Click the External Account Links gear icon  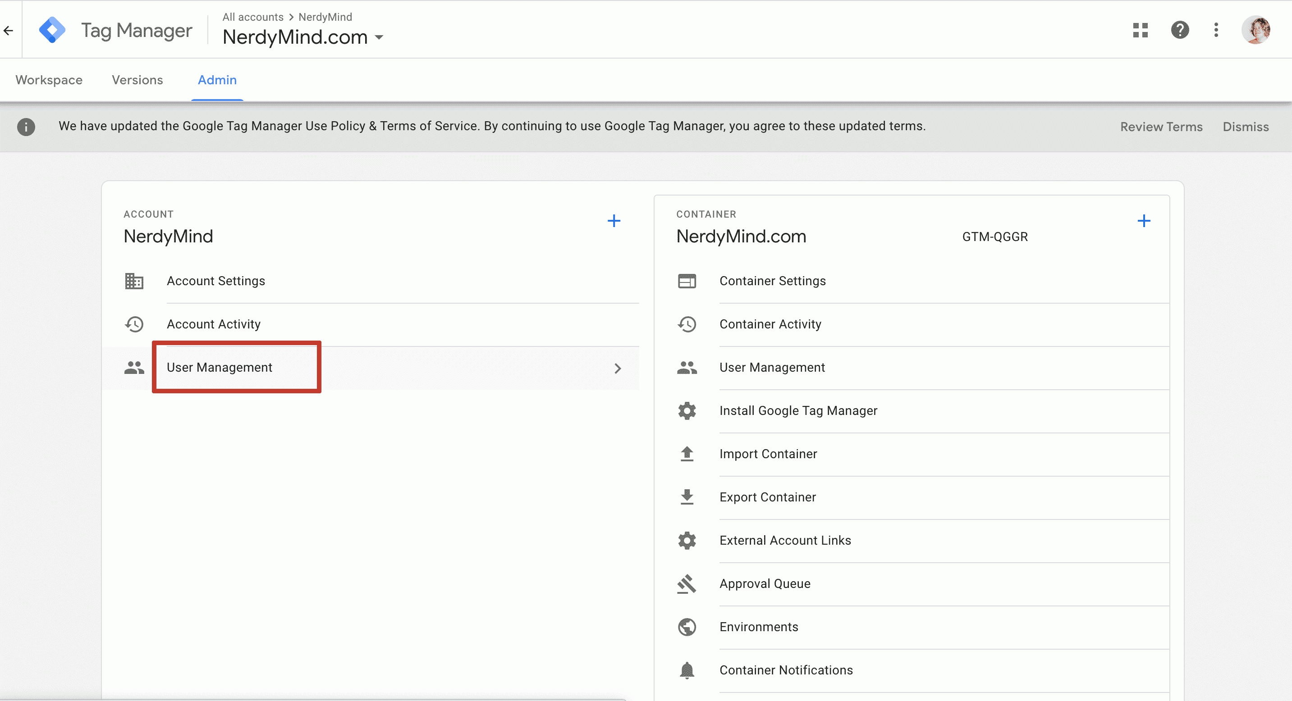coord(687,541)
